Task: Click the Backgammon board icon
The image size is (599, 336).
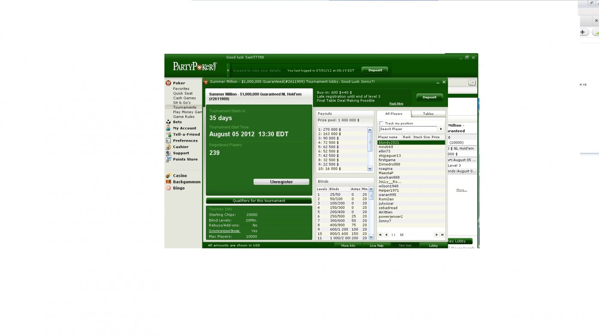Action: pos(168,182)
